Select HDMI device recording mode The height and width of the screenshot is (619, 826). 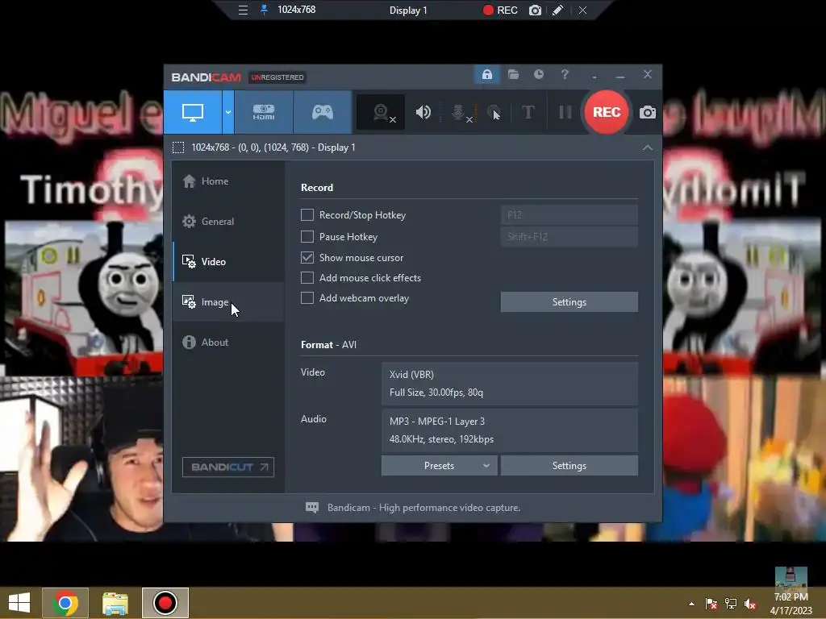(x=264, y=112)
